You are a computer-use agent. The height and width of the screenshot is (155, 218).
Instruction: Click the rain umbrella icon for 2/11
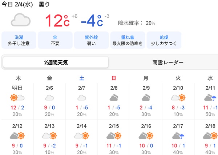pos(210,98)
